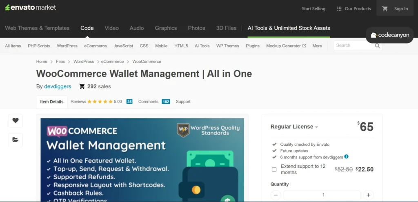Click JavaScript in subnav
The width and height of the screenshot is (418, 202).
pos(123,46)
